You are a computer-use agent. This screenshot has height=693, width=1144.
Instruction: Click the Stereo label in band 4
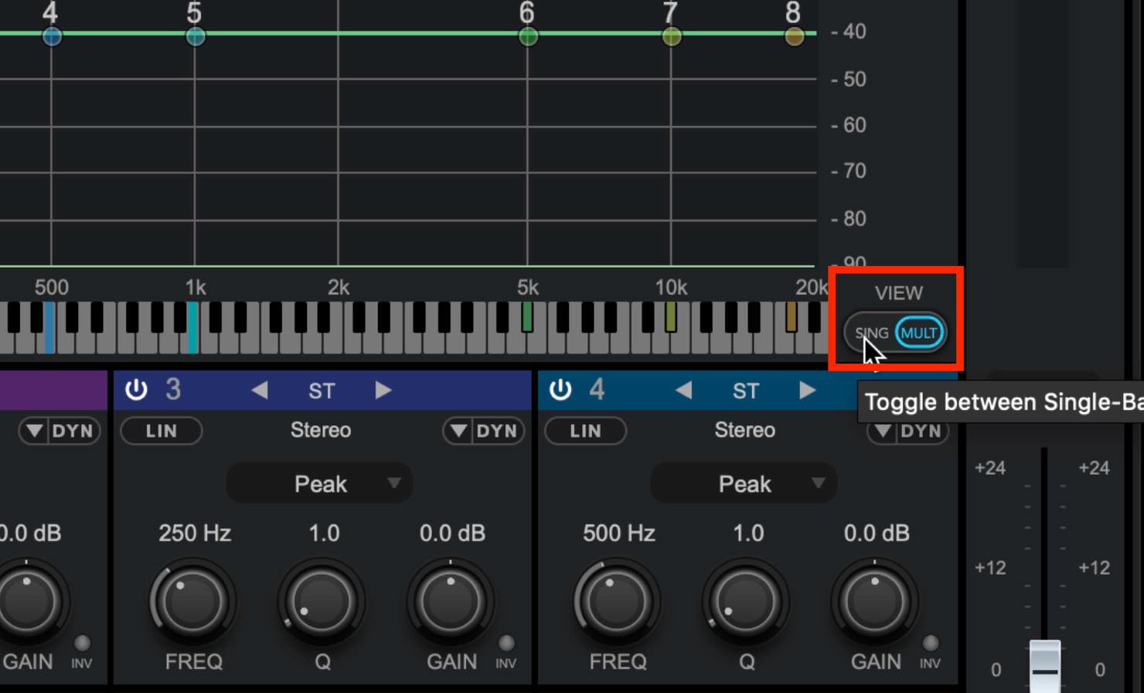(x=744, y=430)
